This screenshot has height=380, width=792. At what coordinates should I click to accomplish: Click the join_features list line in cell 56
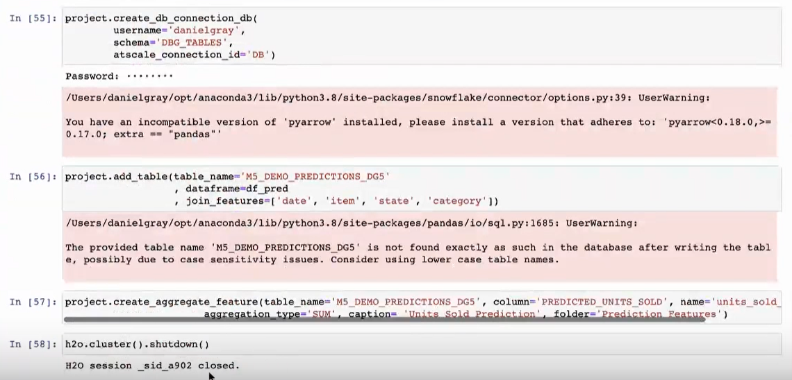pos(336,201)
